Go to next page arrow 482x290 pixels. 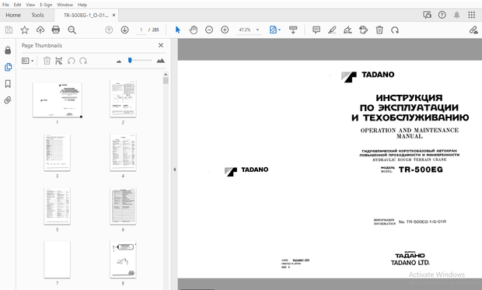[x=124, y=30]
